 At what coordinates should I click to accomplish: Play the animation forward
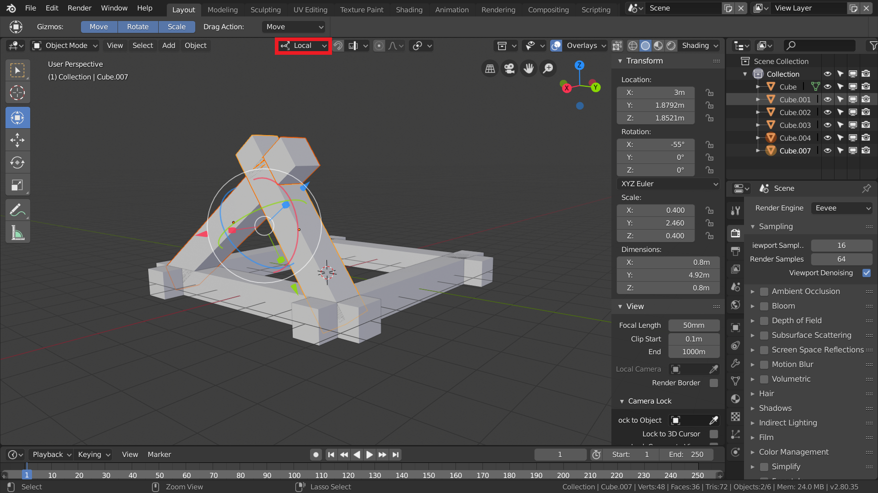coord(369,455)
